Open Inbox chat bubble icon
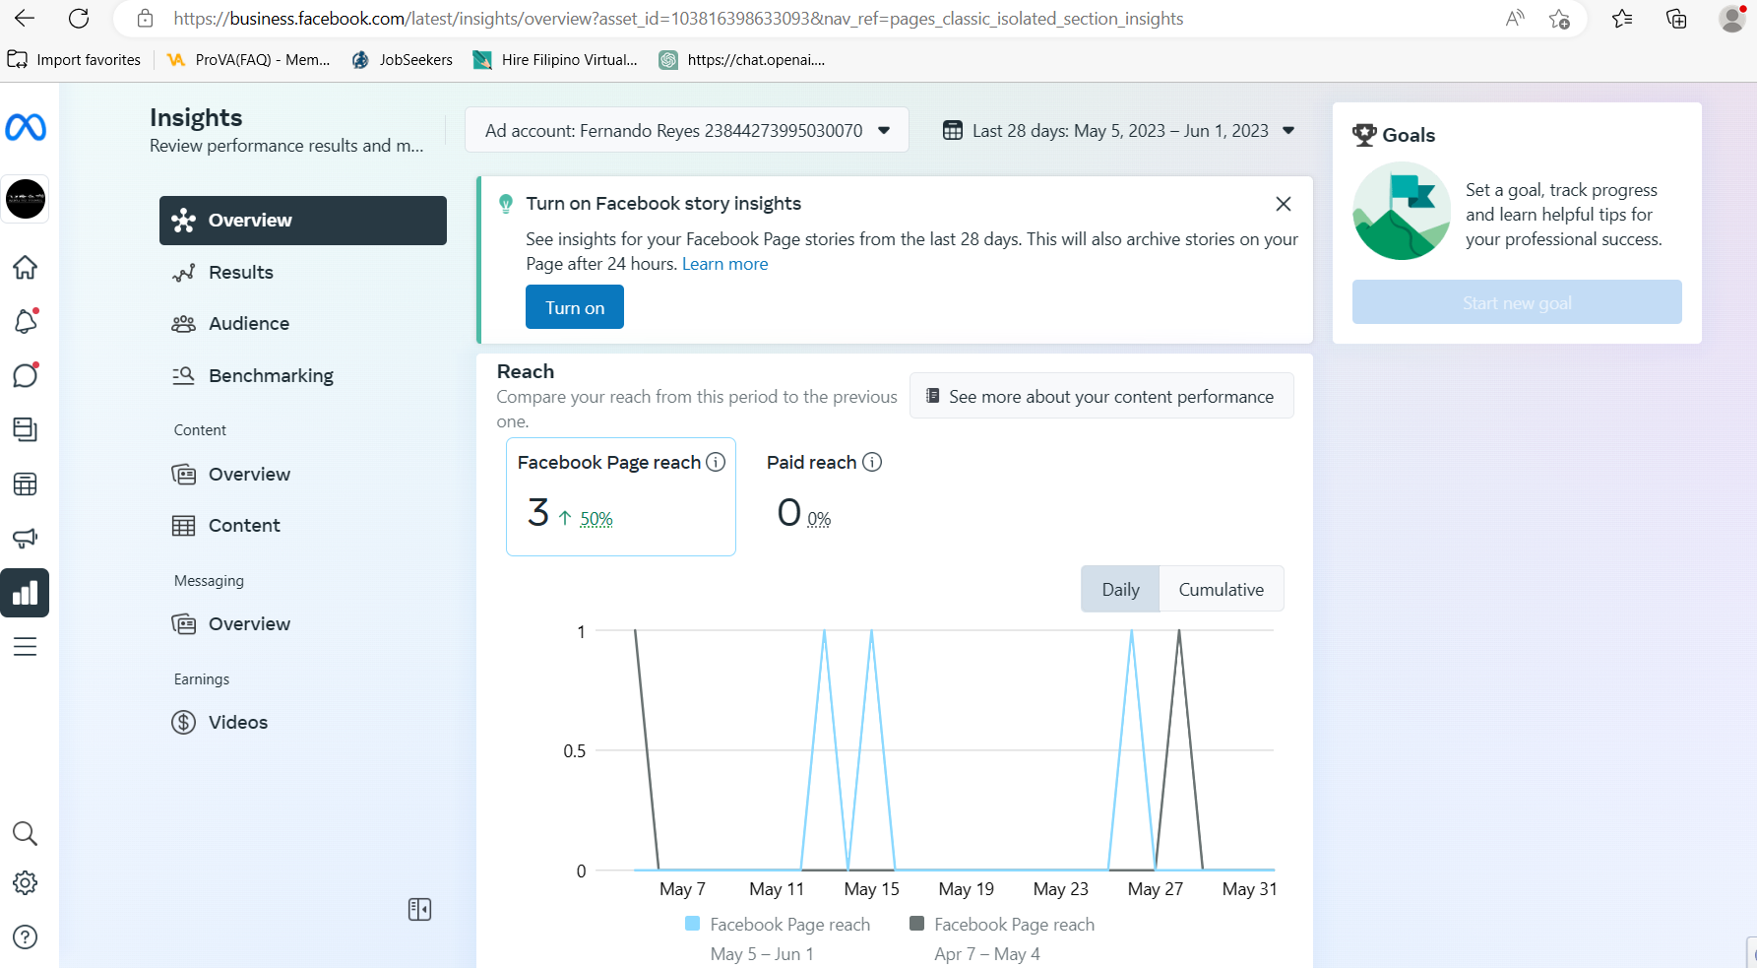 click(x=26, y=375)
